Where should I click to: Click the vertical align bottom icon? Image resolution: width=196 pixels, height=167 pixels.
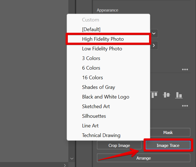click(179, 95)
